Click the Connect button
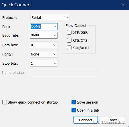The image size is (129, 127). click(86, 120)
